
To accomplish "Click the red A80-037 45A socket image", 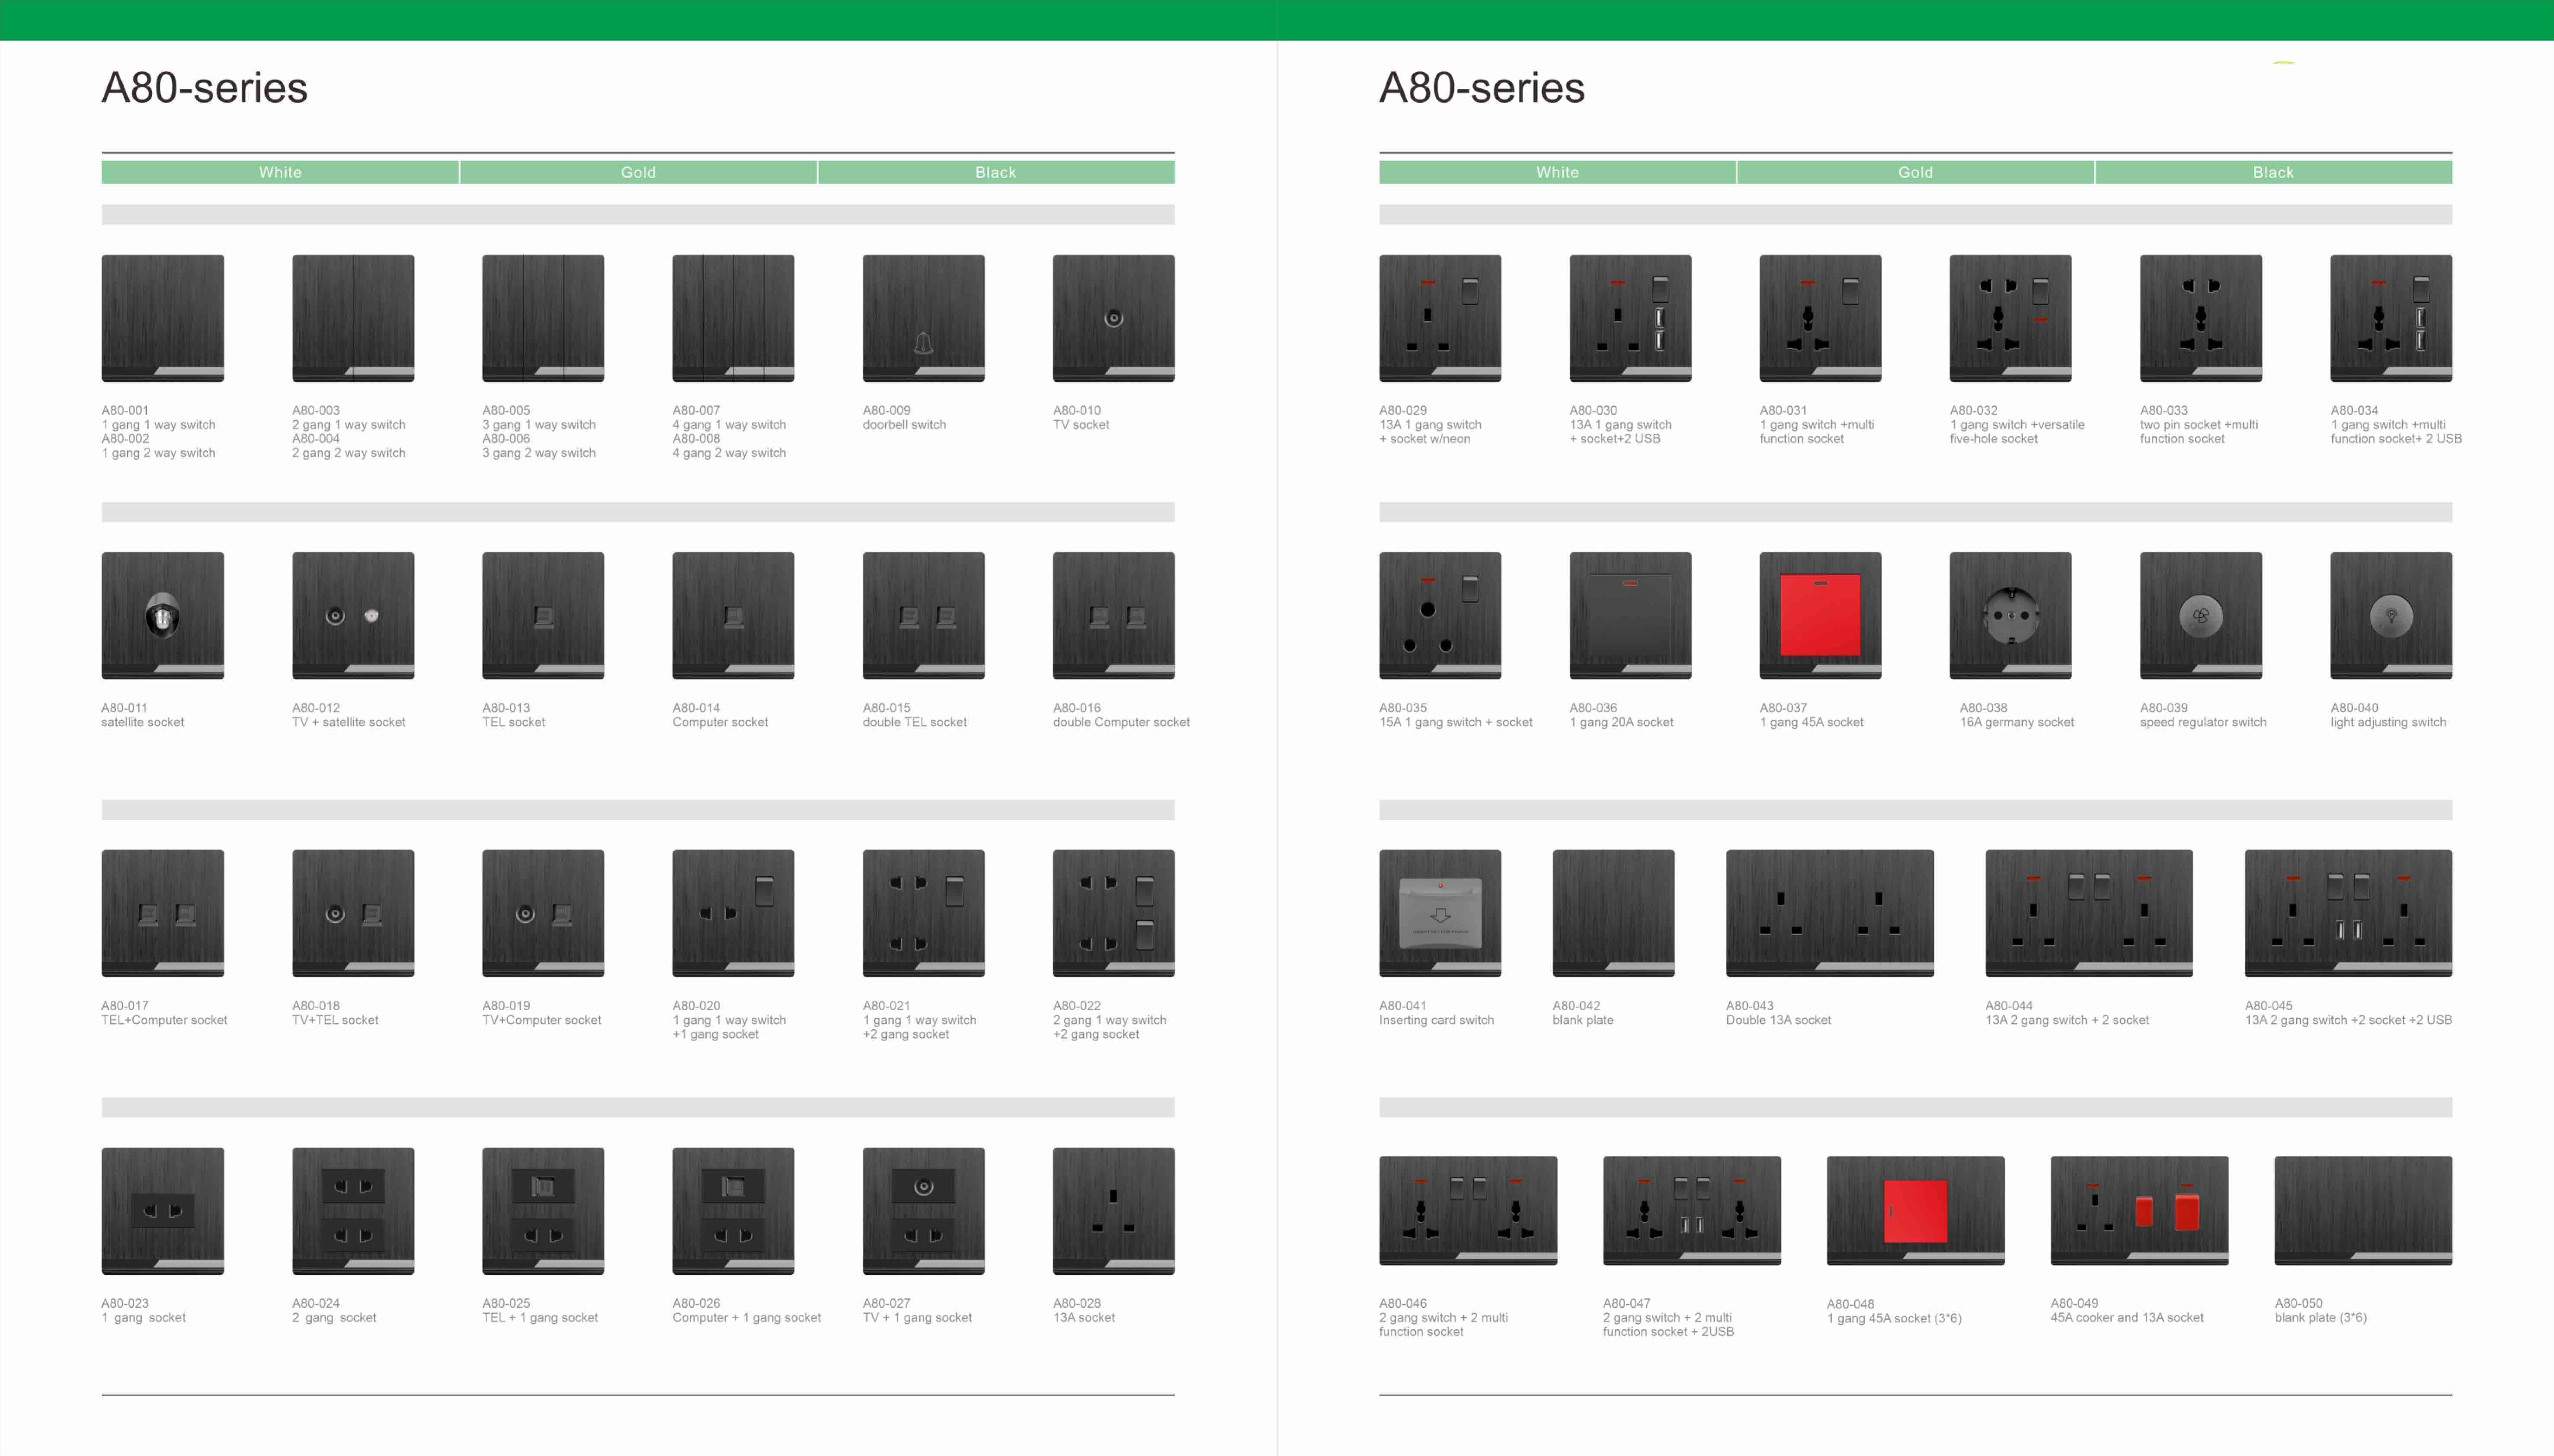I will pos(1820,616).
